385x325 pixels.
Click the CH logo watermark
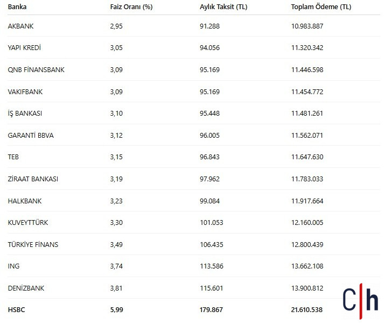point(360,301)
